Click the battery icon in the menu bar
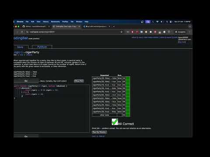 point(162,22)
